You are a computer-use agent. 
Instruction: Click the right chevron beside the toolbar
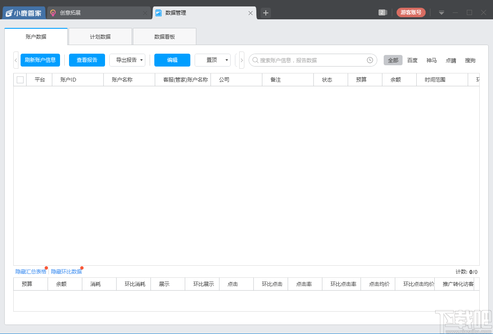[x=241, y=60]
